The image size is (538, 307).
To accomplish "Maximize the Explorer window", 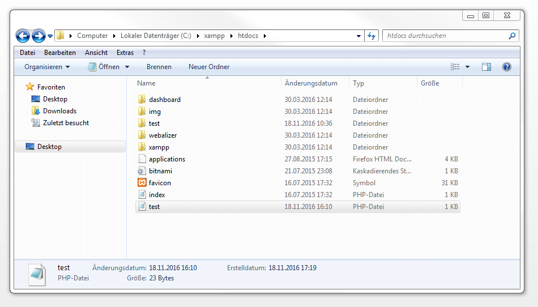I will 485,15.
